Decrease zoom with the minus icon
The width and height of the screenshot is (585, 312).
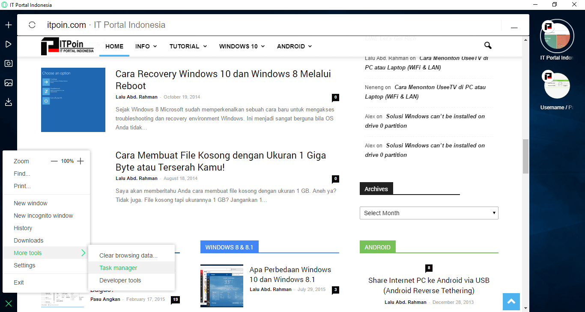tap(54, 161)
